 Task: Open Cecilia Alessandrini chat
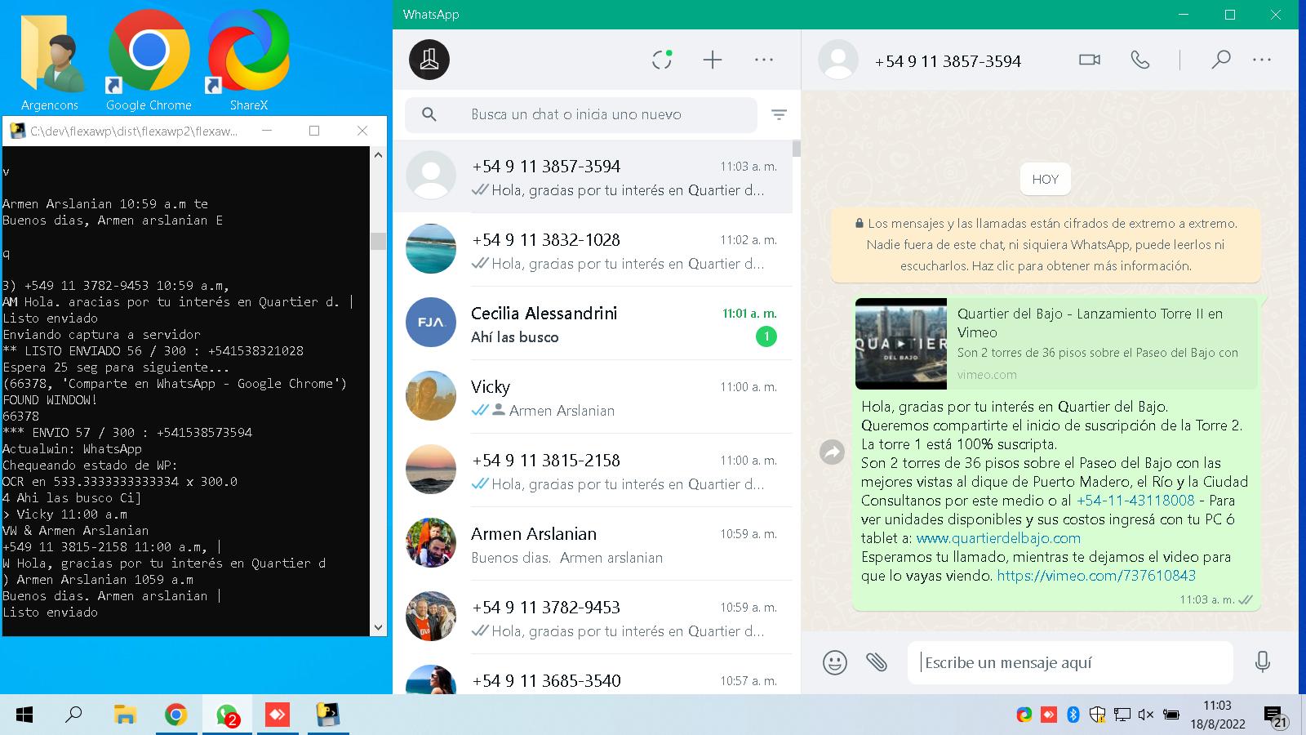click(x=593, y=323)
